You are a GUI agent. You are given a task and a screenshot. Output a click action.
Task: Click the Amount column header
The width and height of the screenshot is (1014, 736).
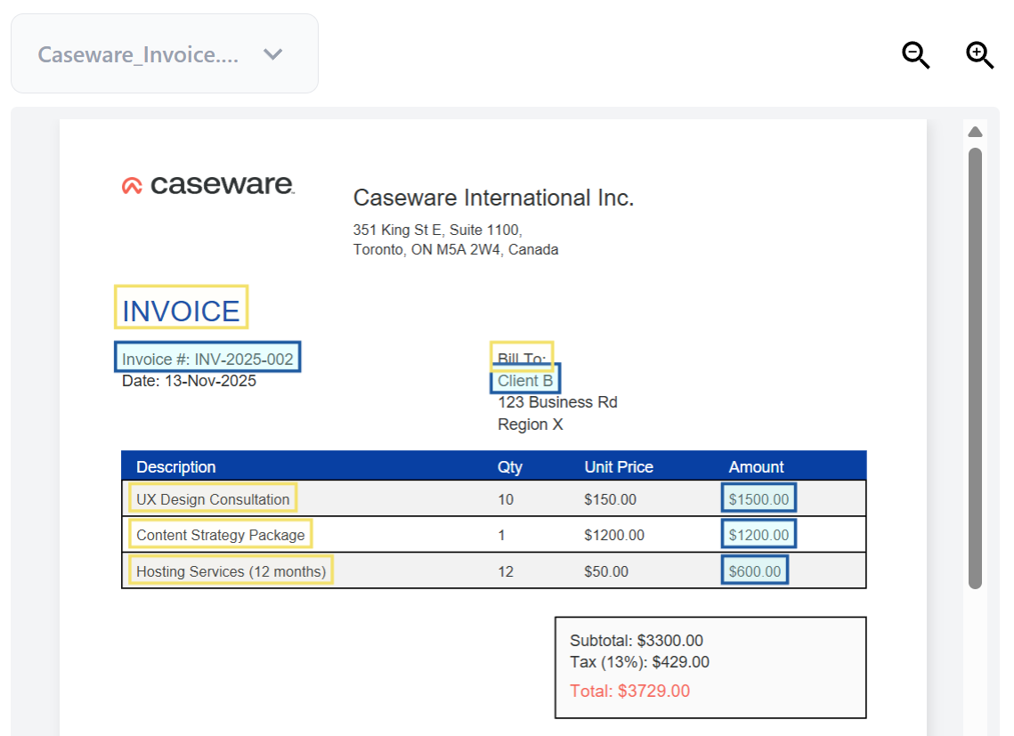click(756, 466)
